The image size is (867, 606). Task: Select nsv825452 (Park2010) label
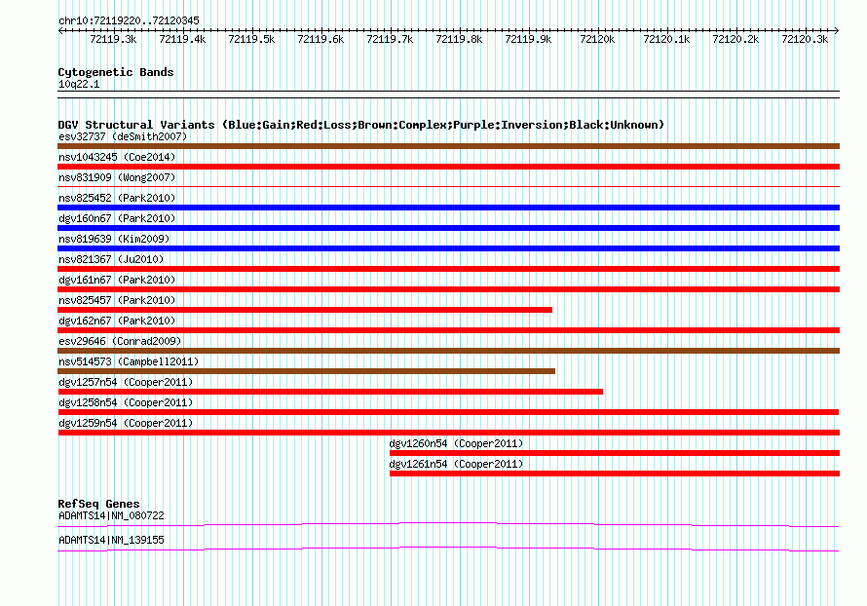[x=117, y=198]
